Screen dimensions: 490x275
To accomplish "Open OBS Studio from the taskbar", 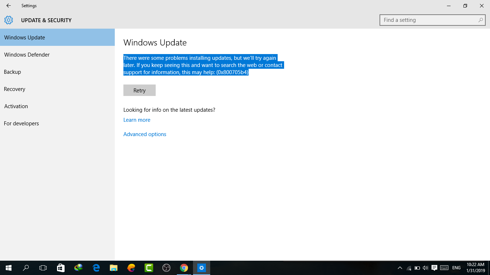I will pos(166,268).
